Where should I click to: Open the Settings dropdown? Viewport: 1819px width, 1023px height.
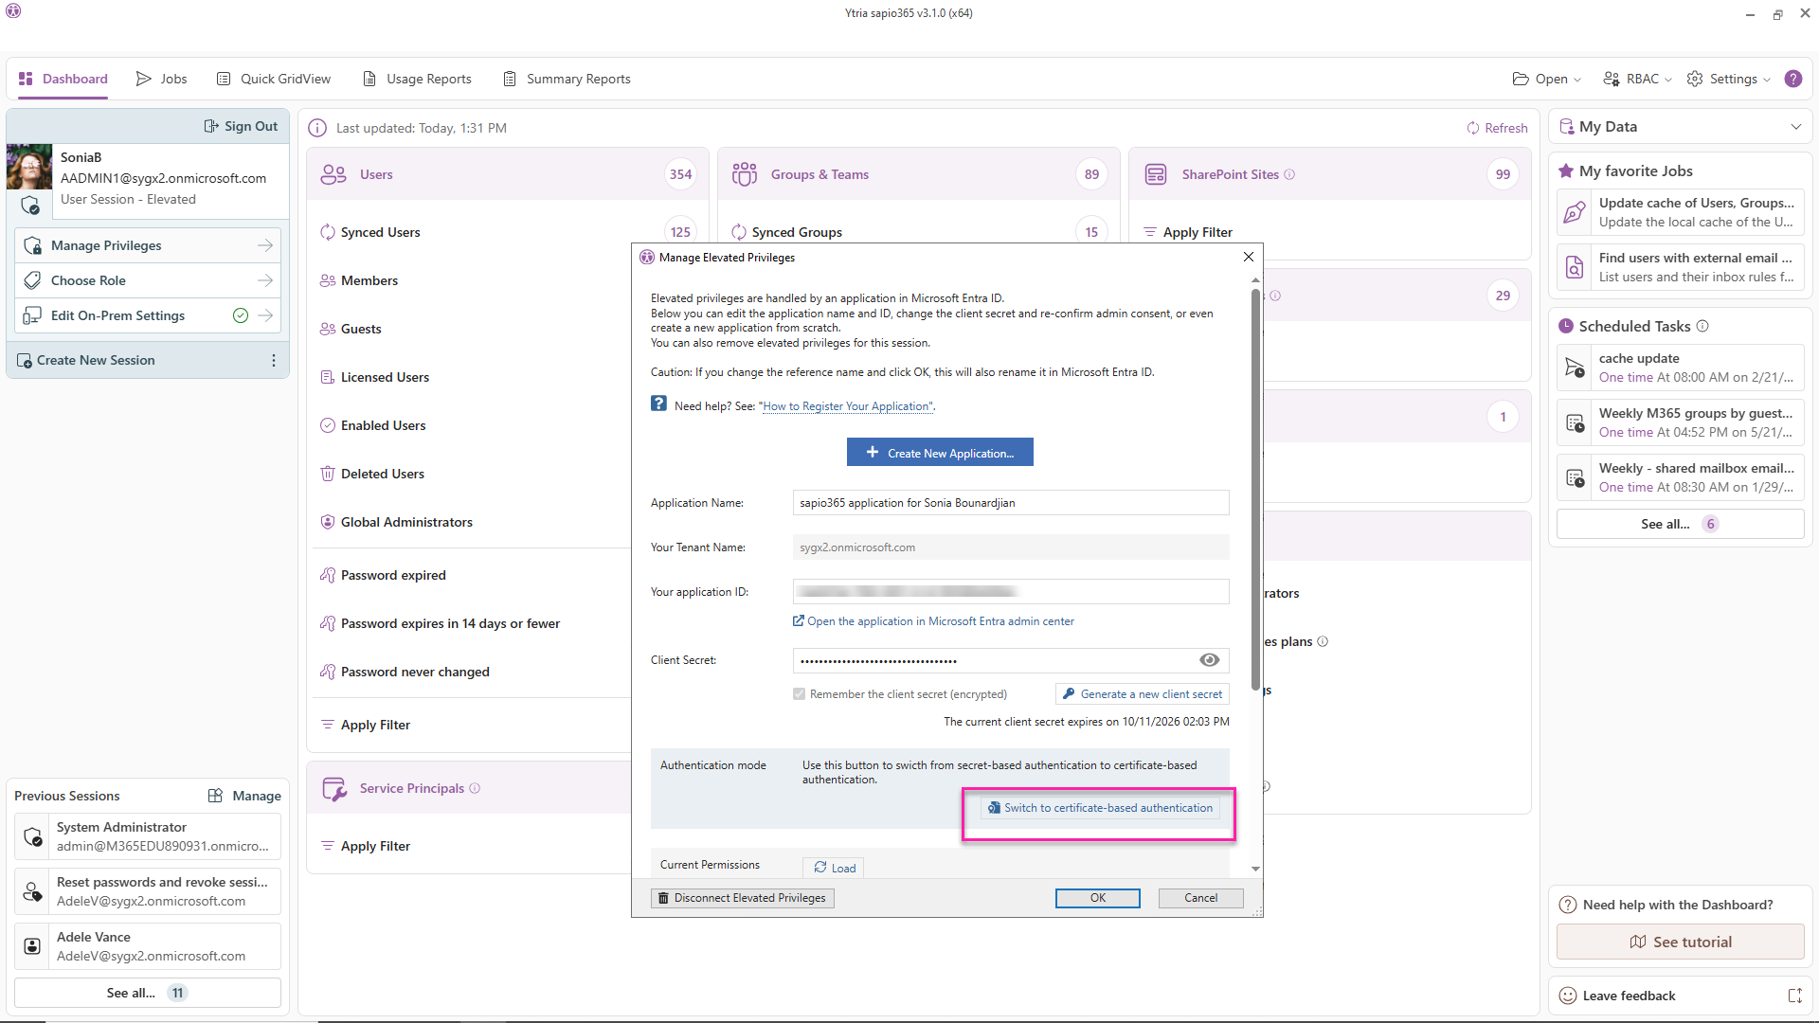1729,79
